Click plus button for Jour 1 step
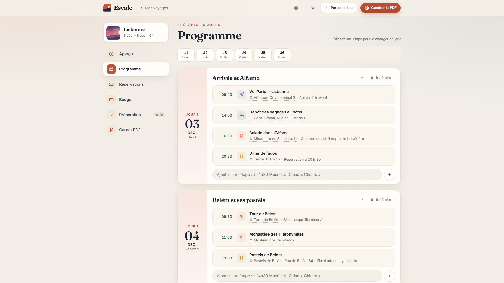This screenshot has width=504, height=283. click(x=390, y=175)
